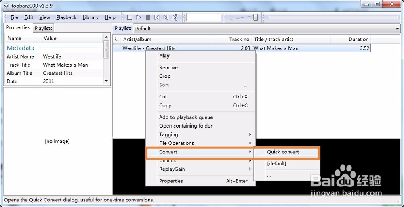Click on the seekbar track

333,17
